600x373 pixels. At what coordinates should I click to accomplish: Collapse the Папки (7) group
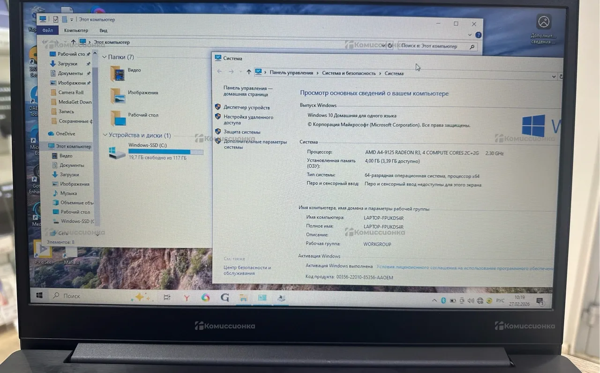pos(105,57)
